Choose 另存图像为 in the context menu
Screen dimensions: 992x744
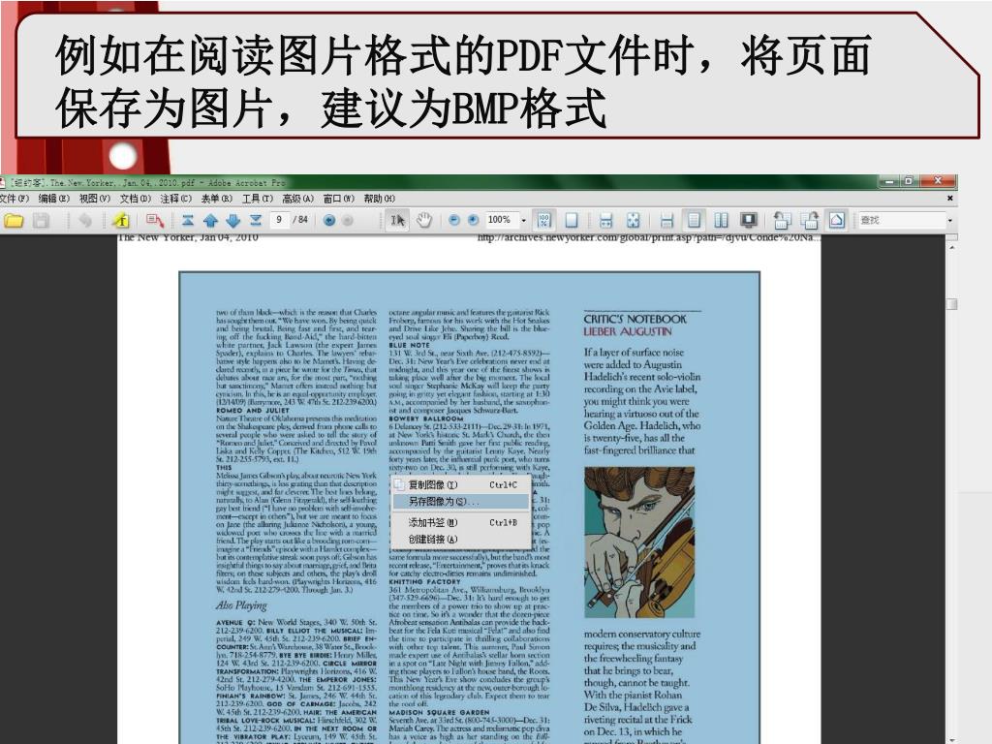click(460, 501)
